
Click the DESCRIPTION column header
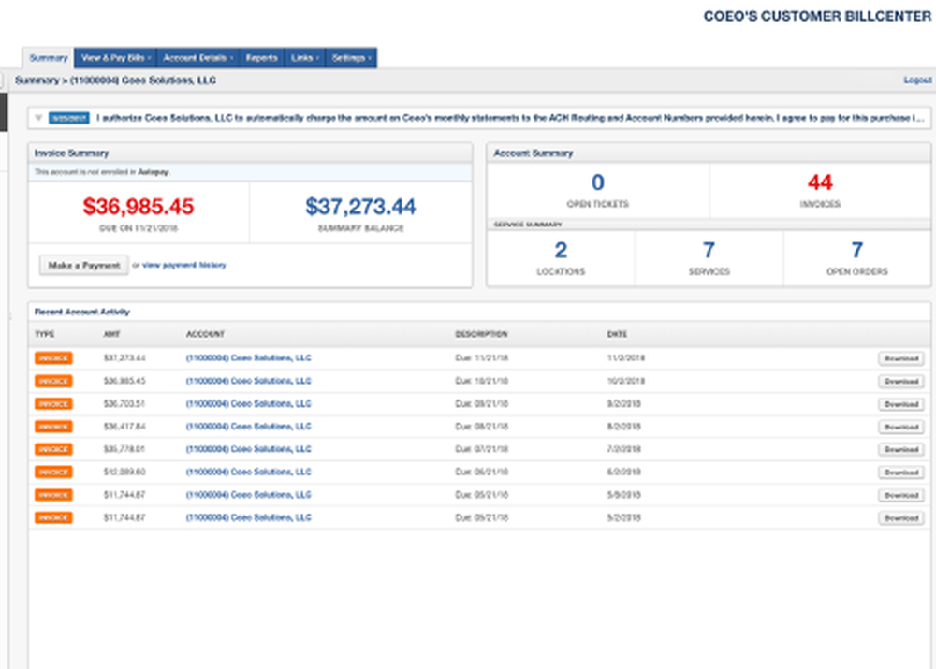click(x=481, y=334)
